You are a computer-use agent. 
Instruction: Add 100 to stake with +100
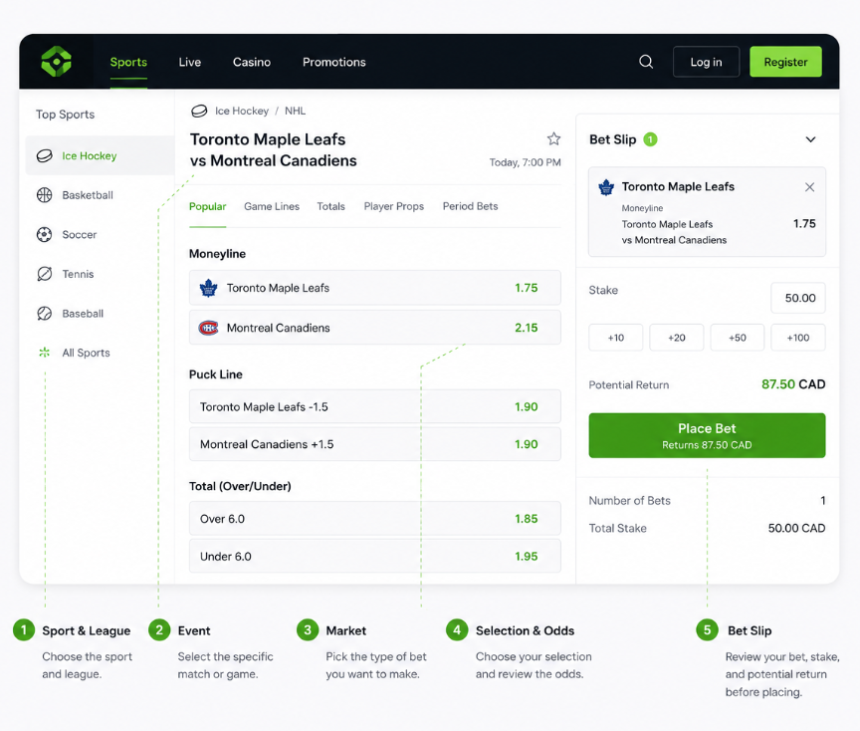[x=798, y=338]
